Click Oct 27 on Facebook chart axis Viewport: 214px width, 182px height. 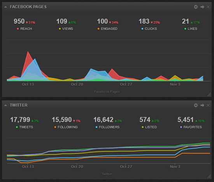tap(126, 84)
